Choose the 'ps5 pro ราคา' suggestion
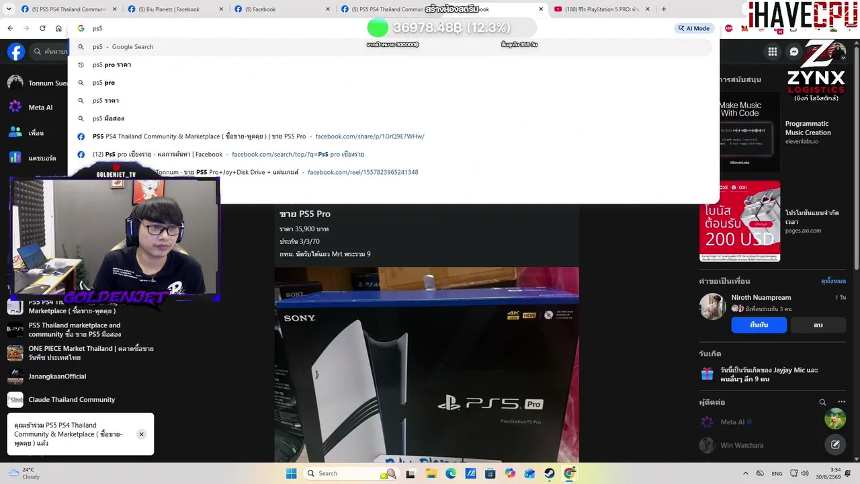This screenshot has width=860, height=484. click(x=390, y=65)
